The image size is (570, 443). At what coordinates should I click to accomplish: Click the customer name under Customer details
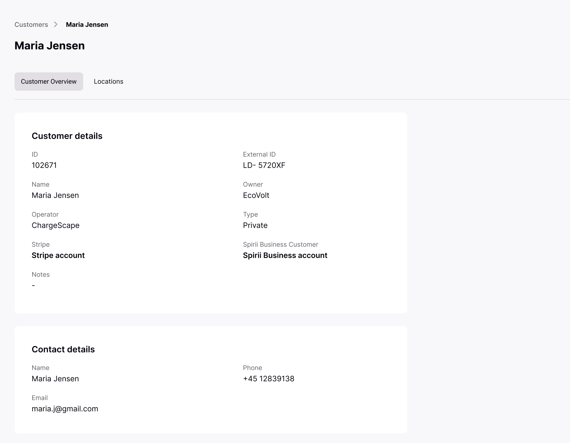(x=55, y=195)
